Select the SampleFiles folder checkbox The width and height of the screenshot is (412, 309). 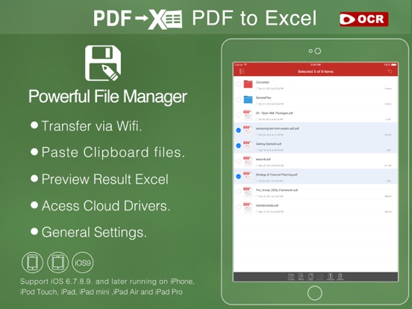[238, 99]
